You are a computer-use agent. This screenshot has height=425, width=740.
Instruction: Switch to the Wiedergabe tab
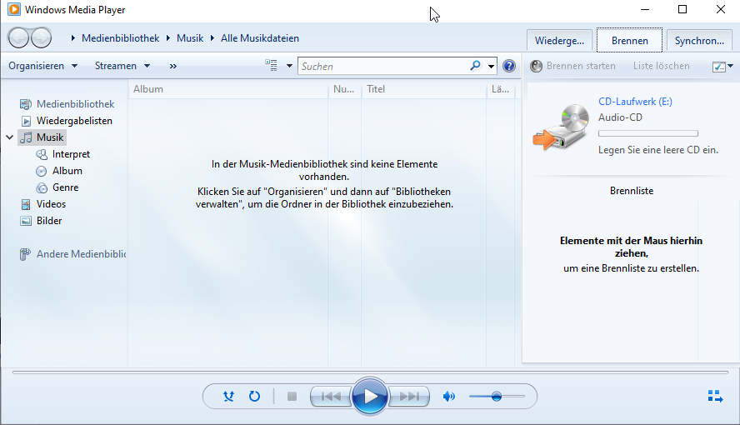click(x=559, y=41)
